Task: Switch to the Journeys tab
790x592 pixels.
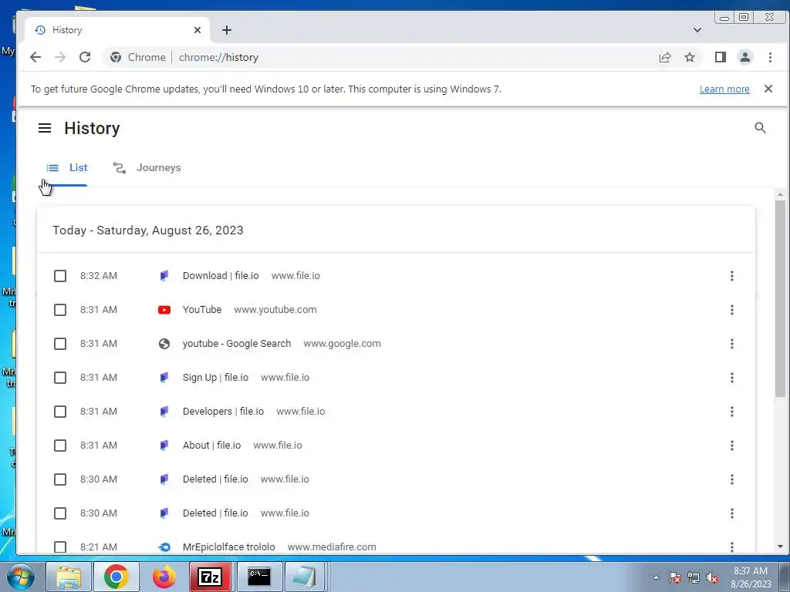Action: coord(147,167)
